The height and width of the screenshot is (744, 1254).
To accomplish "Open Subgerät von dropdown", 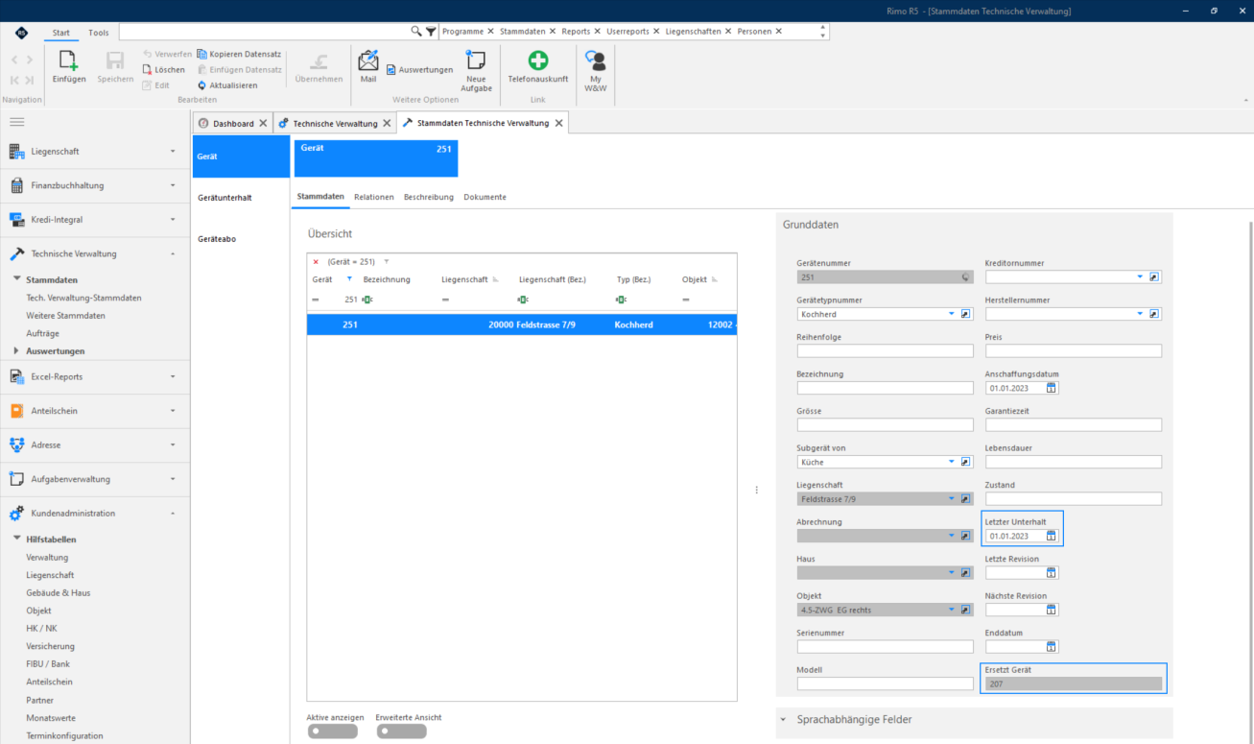I will [951, 462].
